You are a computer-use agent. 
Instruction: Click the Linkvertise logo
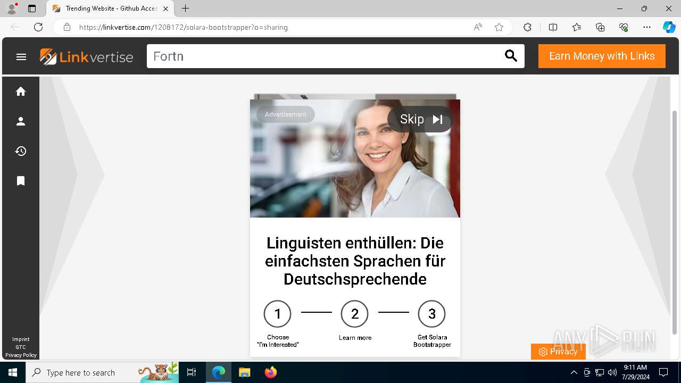86,56
